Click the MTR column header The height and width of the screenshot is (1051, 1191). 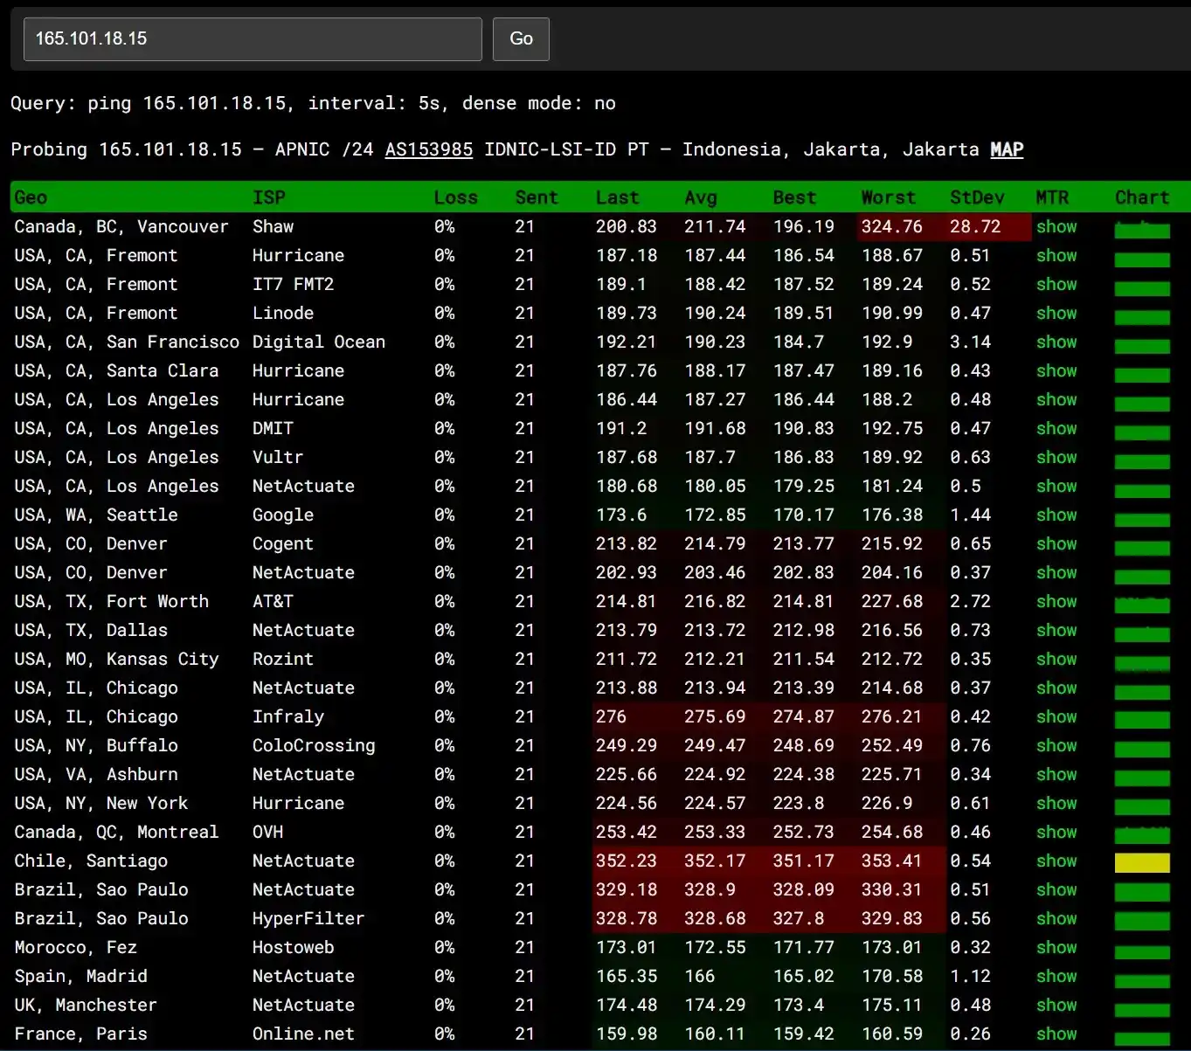(x=1052, y=197)
